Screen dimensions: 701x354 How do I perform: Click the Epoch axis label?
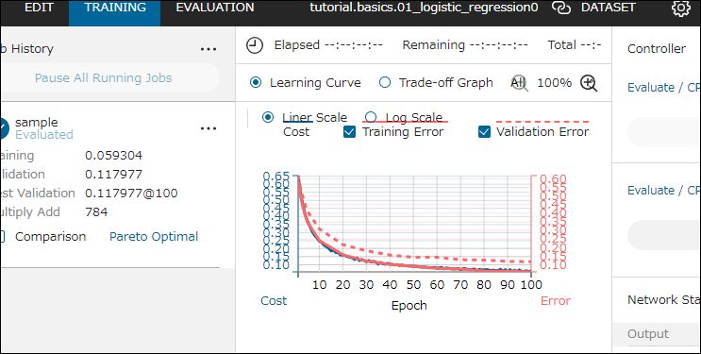pyautogui.click(x=409, y=306)
